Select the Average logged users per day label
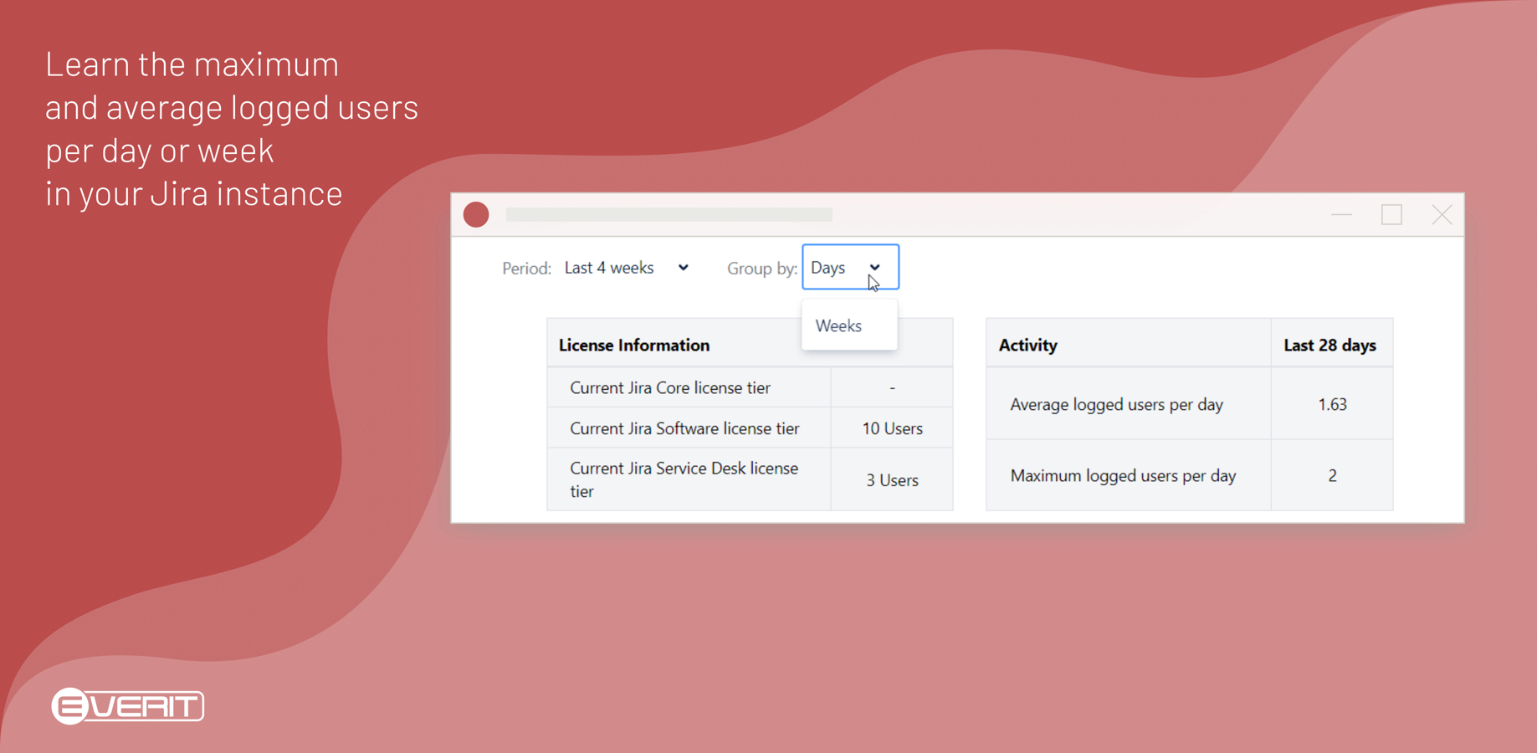This screenshot has height=753, width=1537. coord(1117,404)
